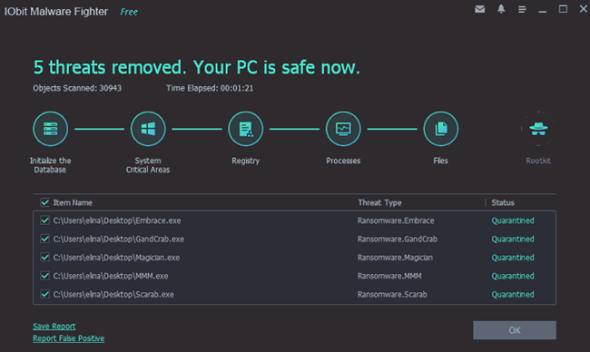Uncheck the Scarab.exe item checkbox

44,294
